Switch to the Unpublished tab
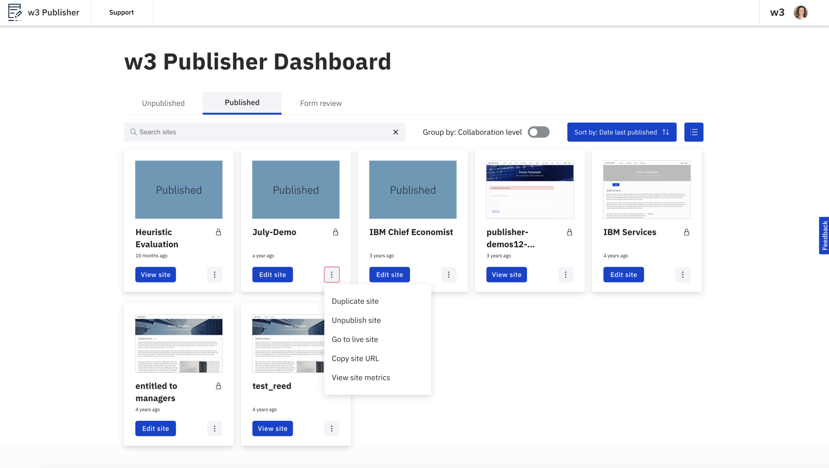 [163, 103]
